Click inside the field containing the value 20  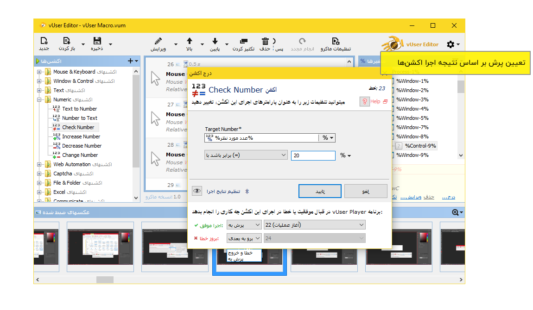pyautogui.click(x=313, y=155)
